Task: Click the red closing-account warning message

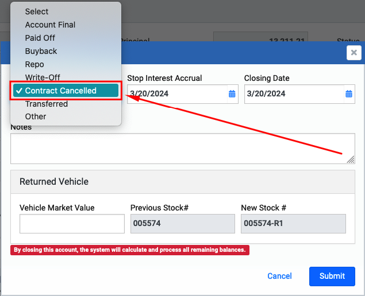Action: pyautogui.click(x=130, y=250)
